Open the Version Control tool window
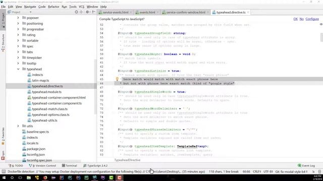This screenshot has height=181, width=323. click(x=42, y=165)
